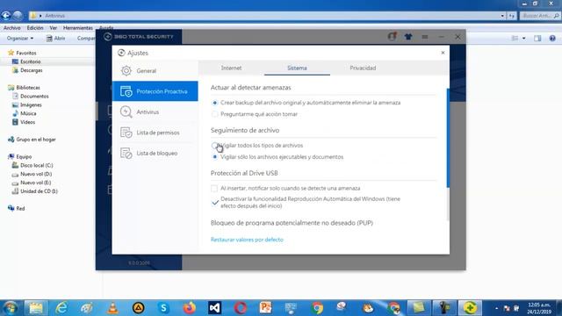The width and height of the screenshot is (562, 316).
Task: Click Abrir button in Explorer toolbar
Action: coord(56,38)
